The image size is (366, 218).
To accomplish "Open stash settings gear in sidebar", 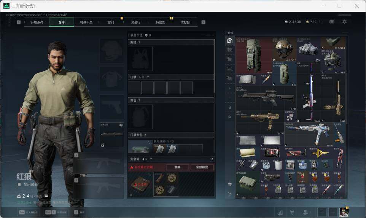I will (x=230, y=117).
